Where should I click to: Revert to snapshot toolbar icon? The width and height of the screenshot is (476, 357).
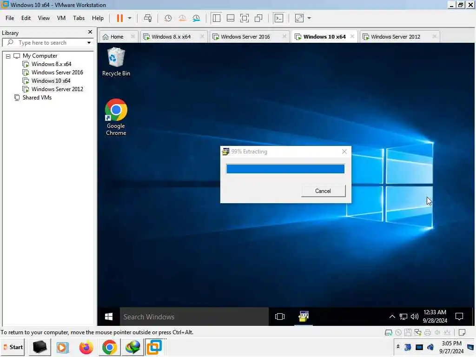(182, 18)
